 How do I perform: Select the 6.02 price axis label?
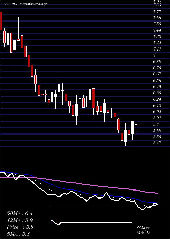pos(157,112)
